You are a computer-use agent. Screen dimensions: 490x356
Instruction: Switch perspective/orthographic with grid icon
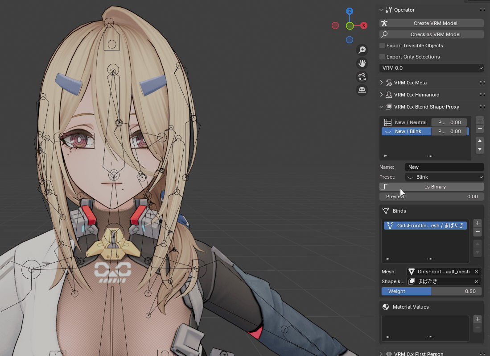362,90
